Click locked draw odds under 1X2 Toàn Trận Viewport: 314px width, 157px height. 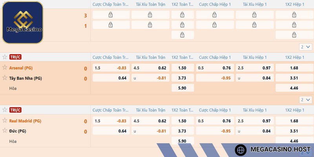(183, 35)
